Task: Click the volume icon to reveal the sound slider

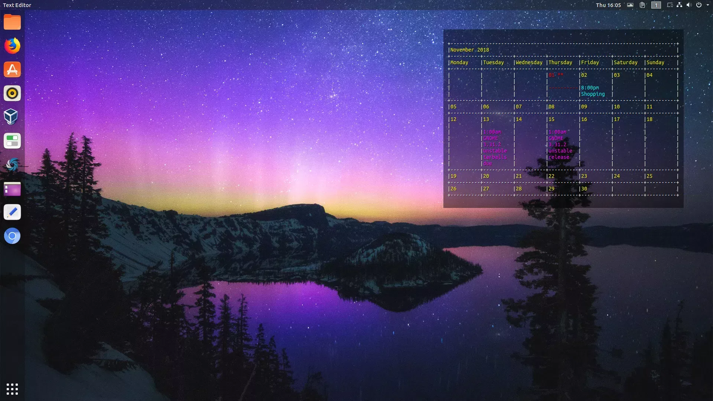Action: tap(689, 5)
